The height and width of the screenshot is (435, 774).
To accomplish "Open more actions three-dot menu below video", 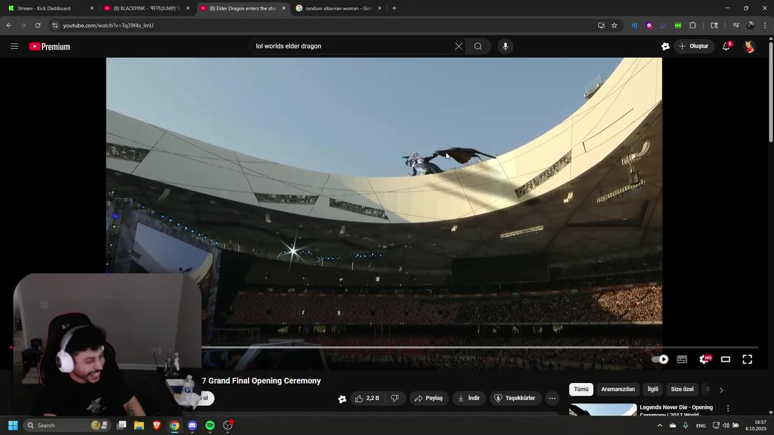I will point(552,398).
